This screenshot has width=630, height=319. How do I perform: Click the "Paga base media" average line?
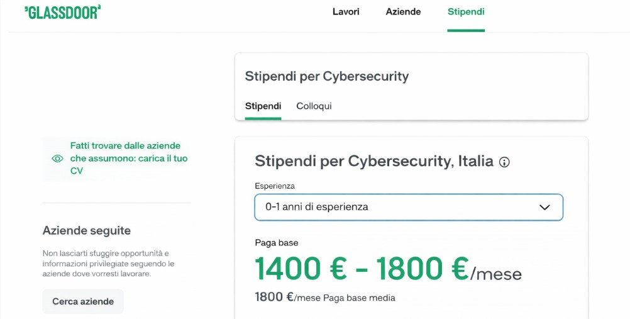(x=324, y=298)
